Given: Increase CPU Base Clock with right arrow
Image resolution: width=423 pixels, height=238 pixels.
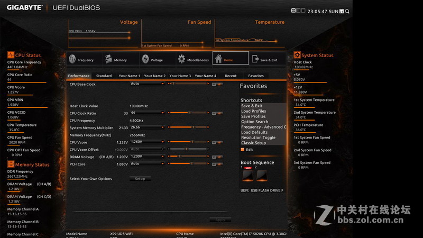Looking at the screenshot, I should tap(208, 84).
